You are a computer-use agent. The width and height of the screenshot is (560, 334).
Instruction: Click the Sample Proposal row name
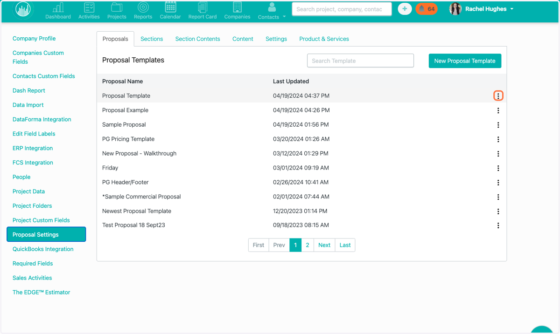click(124, 125)
